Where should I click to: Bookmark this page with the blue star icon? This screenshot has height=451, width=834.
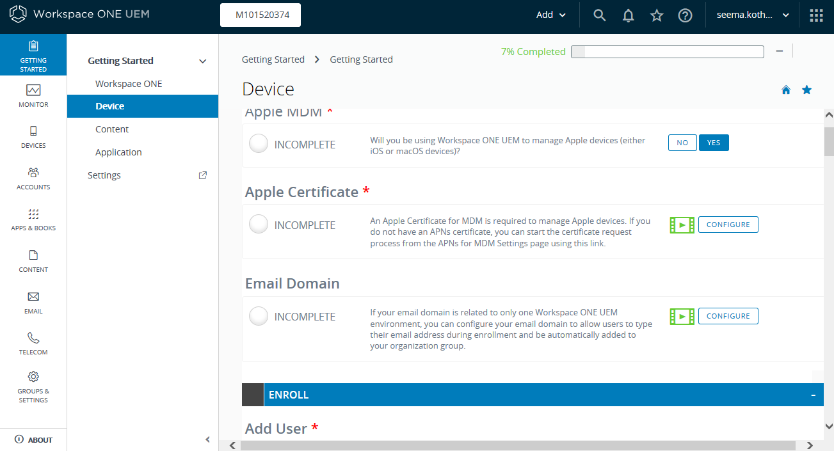click(x=807, y=90)
